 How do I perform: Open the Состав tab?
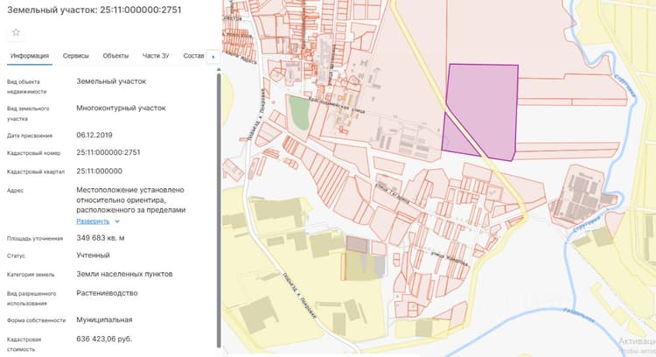[x=193, y=56]
